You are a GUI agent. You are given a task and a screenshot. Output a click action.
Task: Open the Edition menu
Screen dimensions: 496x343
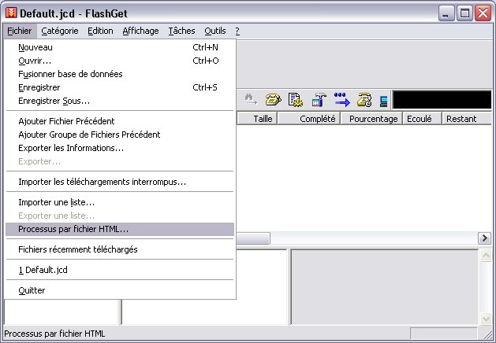click(x=100, y=31)
